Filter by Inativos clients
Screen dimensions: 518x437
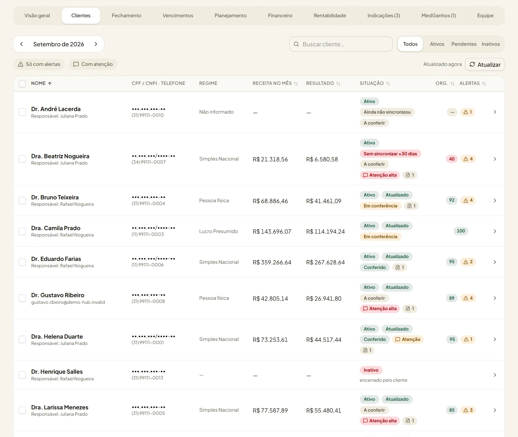coord(490,44)
